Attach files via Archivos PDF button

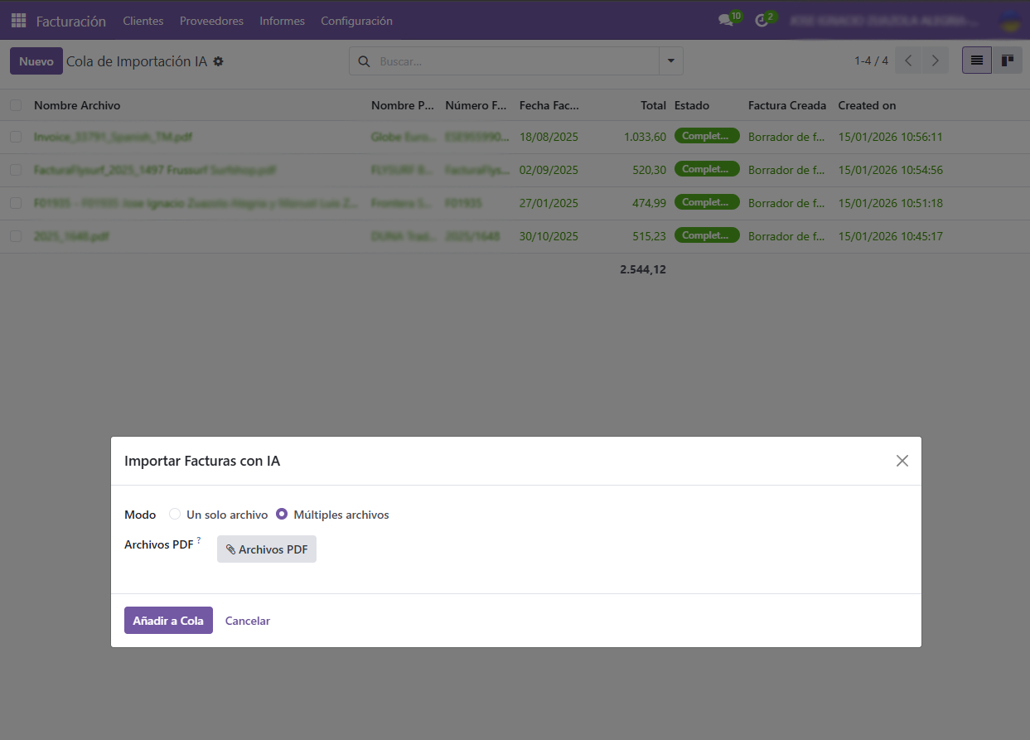(266, 549)
